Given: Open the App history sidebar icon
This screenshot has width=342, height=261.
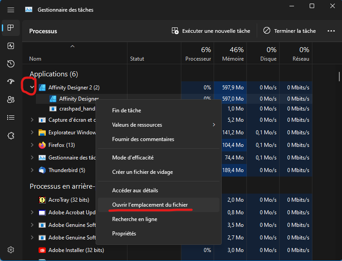Looking at the screenshot, I should [11, 64].
